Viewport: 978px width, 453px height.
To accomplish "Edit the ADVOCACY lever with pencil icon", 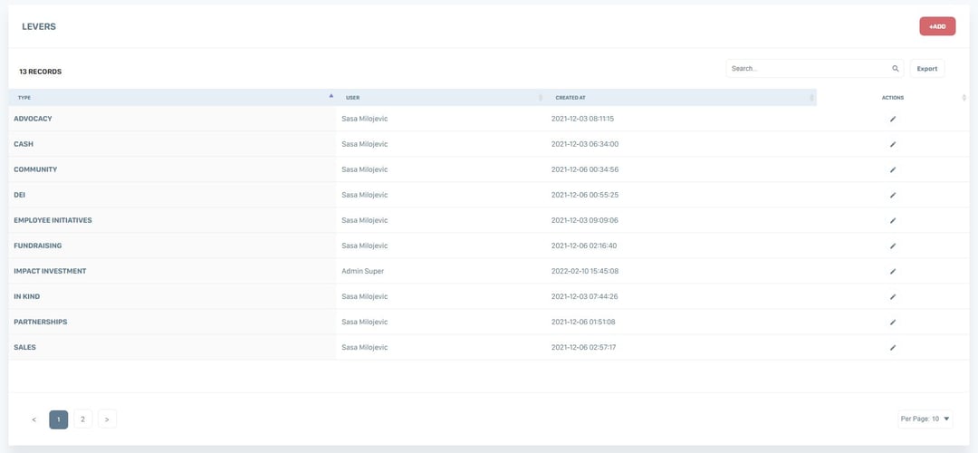I will click(892, 119).
